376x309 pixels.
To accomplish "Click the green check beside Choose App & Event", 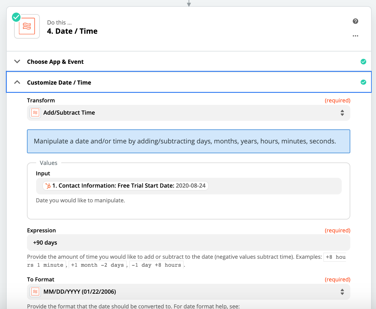I will 363,62.
